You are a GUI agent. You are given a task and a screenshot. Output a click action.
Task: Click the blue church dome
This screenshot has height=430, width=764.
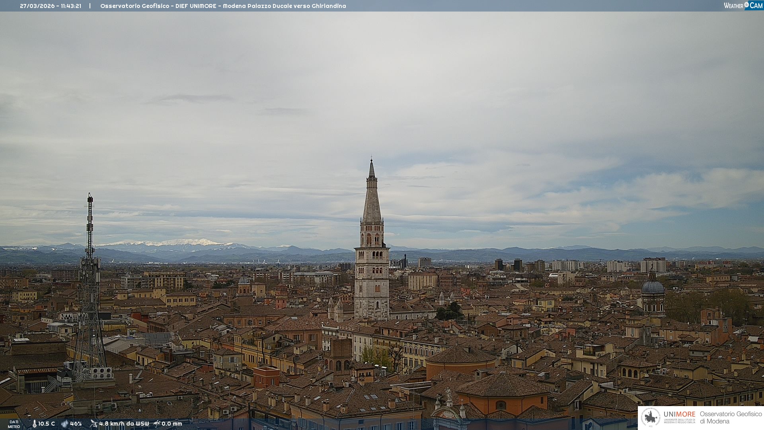[653, 287]
